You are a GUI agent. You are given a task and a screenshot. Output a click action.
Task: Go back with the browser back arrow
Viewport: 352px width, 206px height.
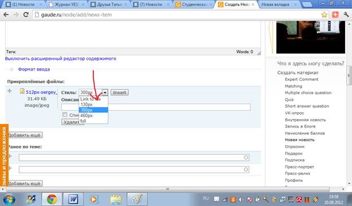[x=6, y=15]
